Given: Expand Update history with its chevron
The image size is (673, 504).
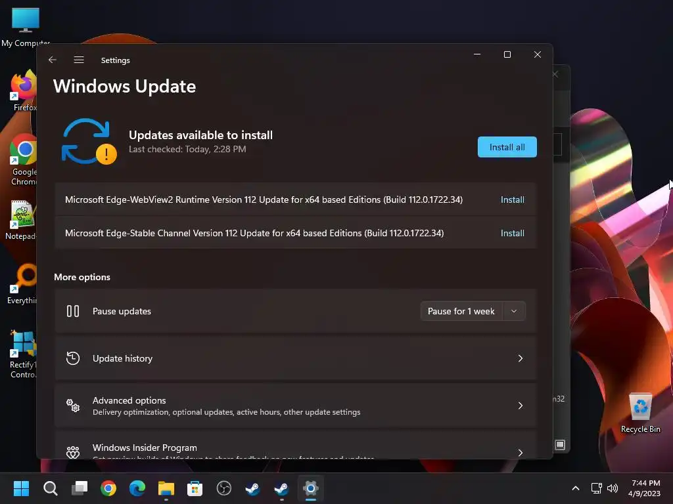Looking at the screenshot, I should coord(521,358).
